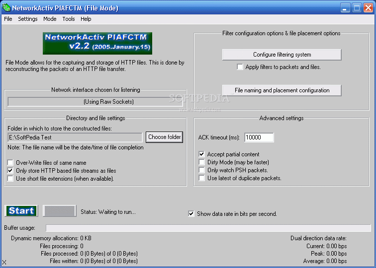Click the Average: 0.00 bps value

(325, 261)
